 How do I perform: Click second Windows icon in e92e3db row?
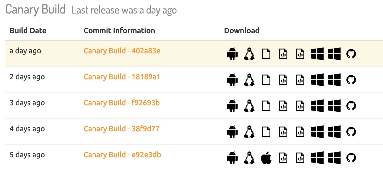pos(334,158)
